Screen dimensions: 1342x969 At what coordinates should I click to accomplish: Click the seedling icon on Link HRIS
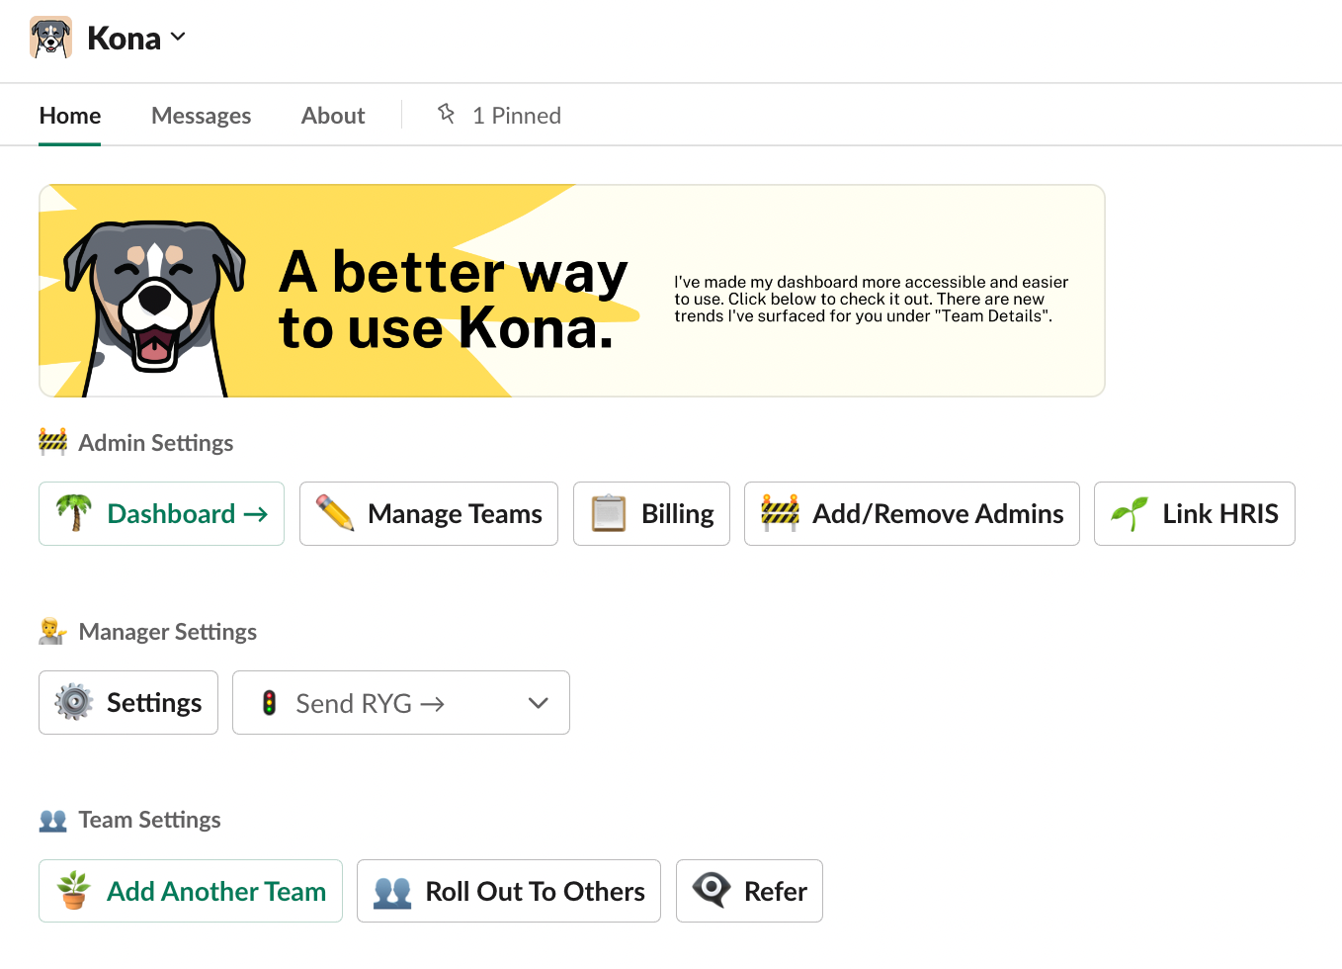(1130, 513)
